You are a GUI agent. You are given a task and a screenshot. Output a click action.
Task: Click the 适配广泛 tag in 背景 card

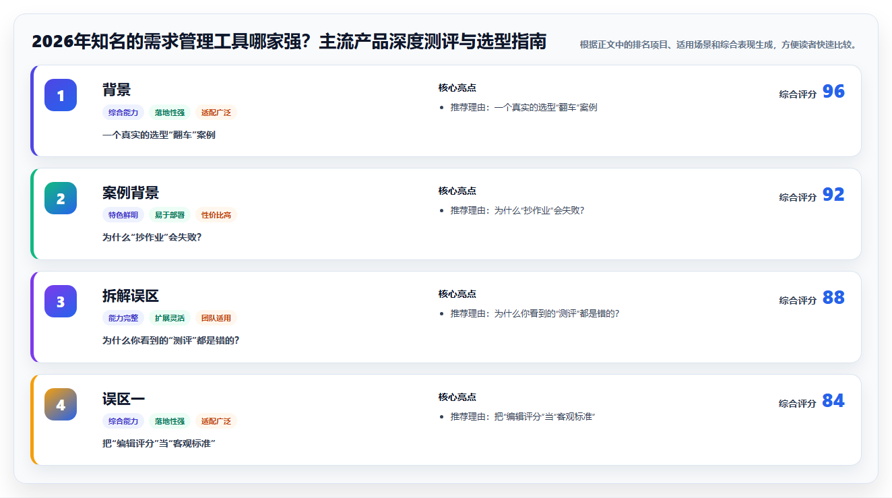(216, 113)
